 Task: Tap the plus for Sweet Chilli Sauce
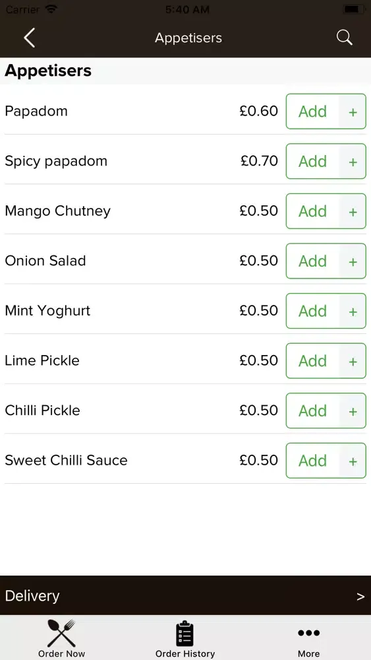coord(353,461)
